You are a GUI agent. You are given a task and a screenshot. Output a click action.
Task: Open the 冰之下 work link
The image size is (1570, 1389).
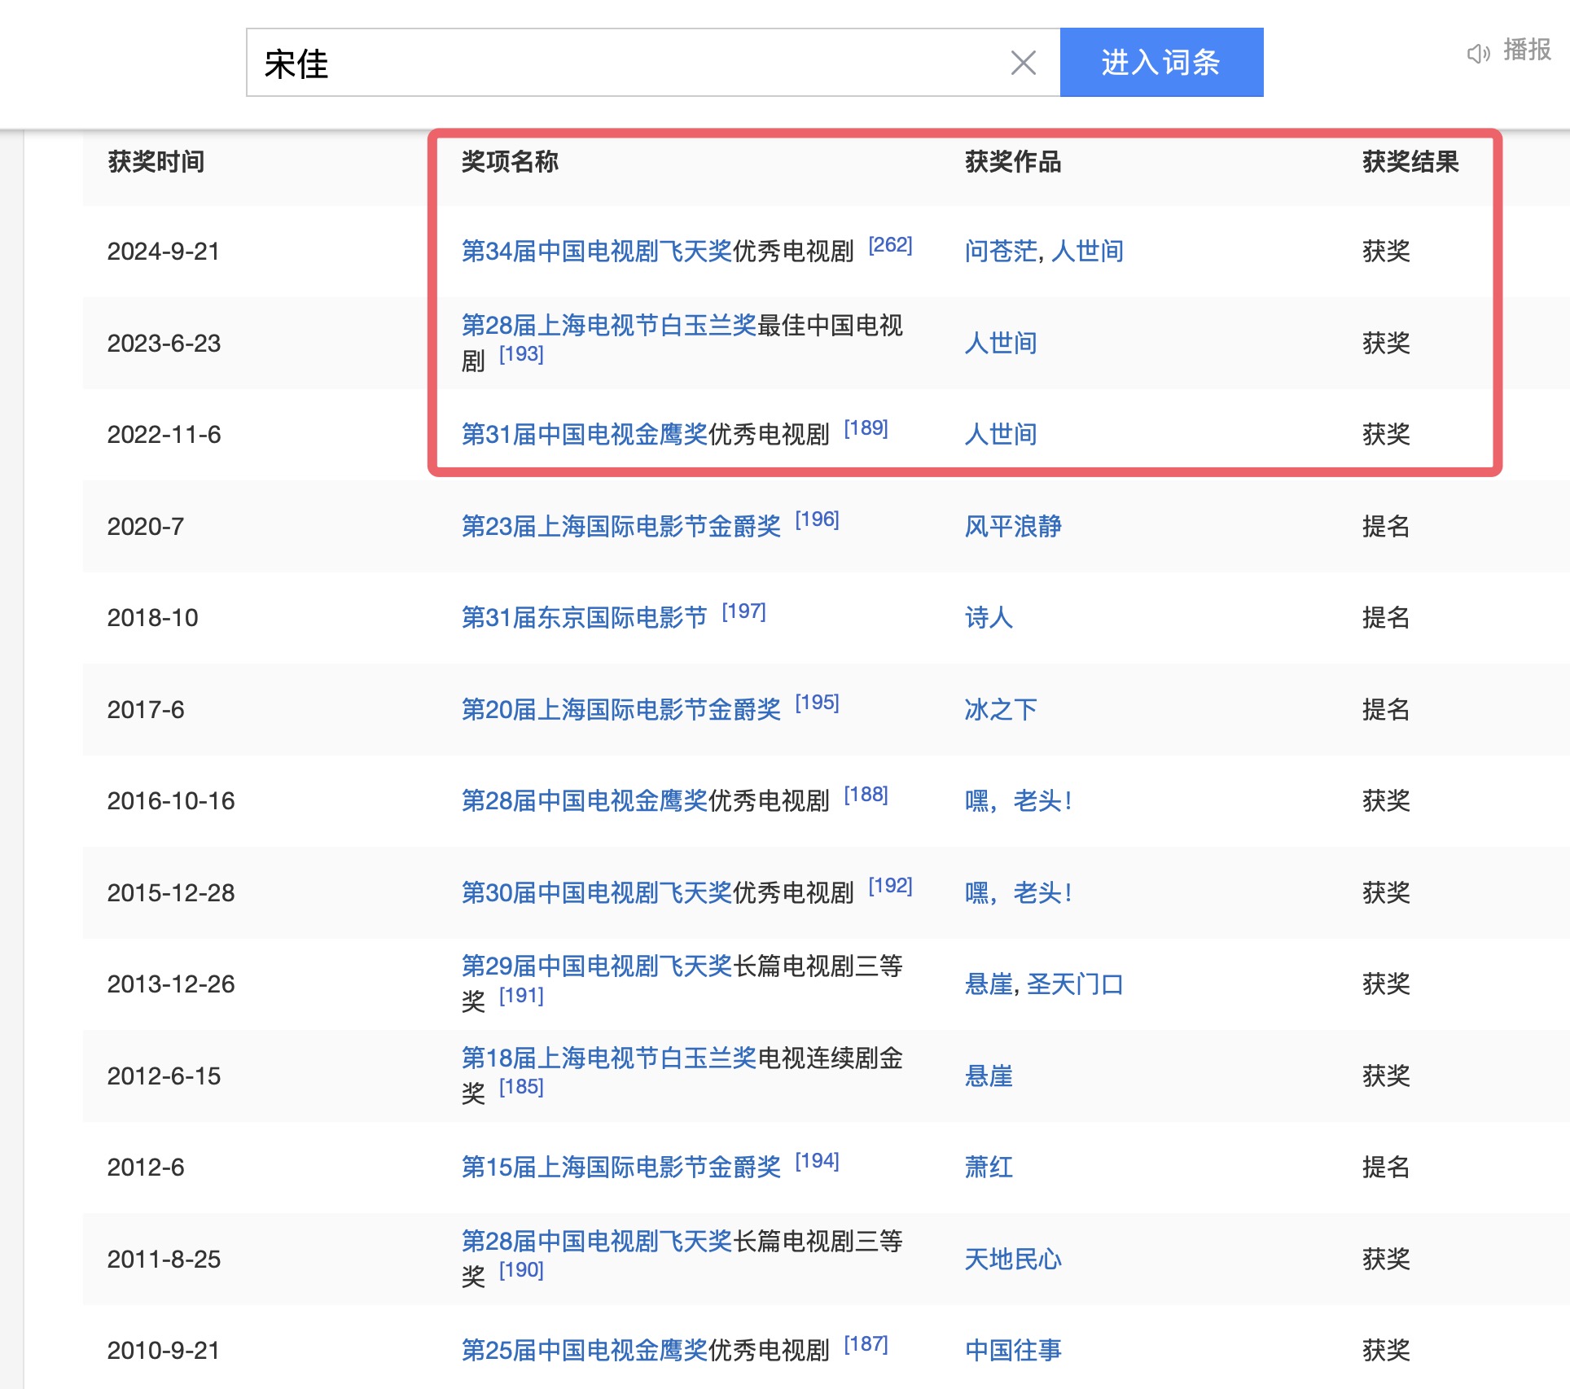point(1001,710)
